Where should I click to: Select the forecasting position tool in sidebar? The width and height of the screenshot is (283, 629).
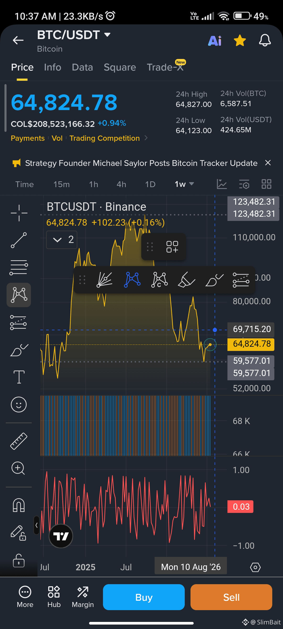tap(18, 322)
